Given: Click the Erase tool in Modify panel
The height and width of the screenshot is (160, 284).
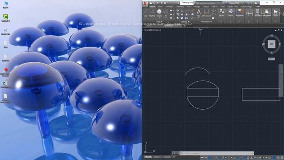Looking at the screenshot, I should click(193, 11).
